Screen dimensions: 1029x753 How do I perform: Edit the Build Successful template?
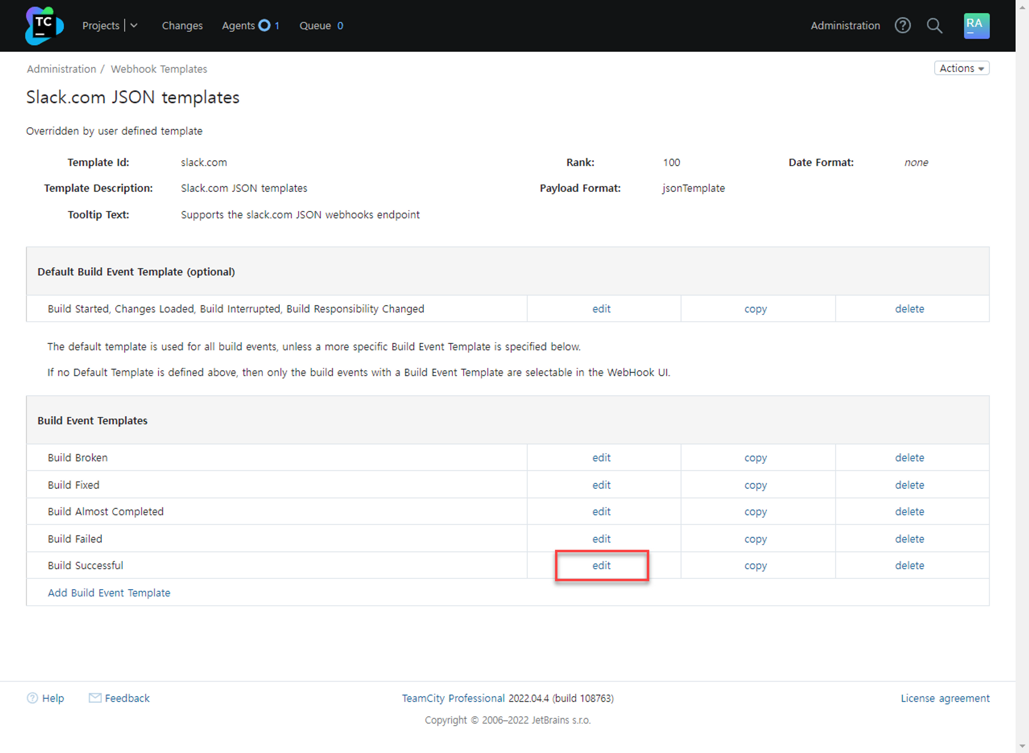tap(601, 566)
